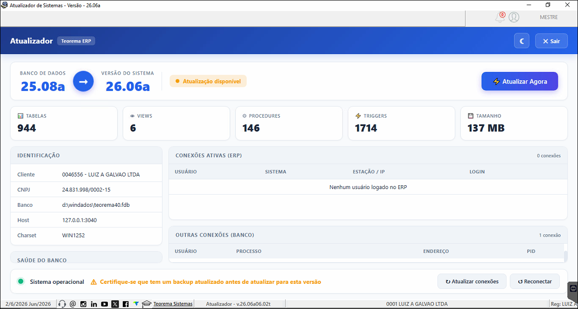Viewport: 578px width, 309px height.
Task: Click database path d:\windados\teorema40.fdb
Action: (96, 205)
